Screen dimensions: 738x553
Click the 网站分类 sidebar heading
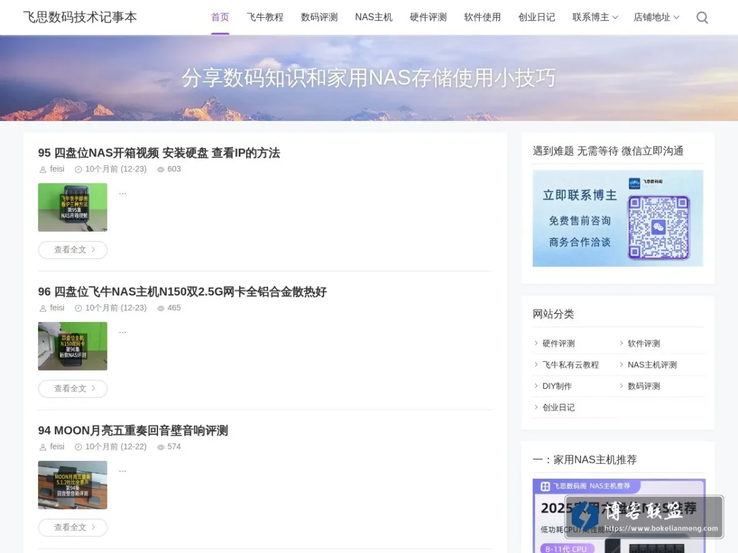pyautogui.click(x=553, y=314)
